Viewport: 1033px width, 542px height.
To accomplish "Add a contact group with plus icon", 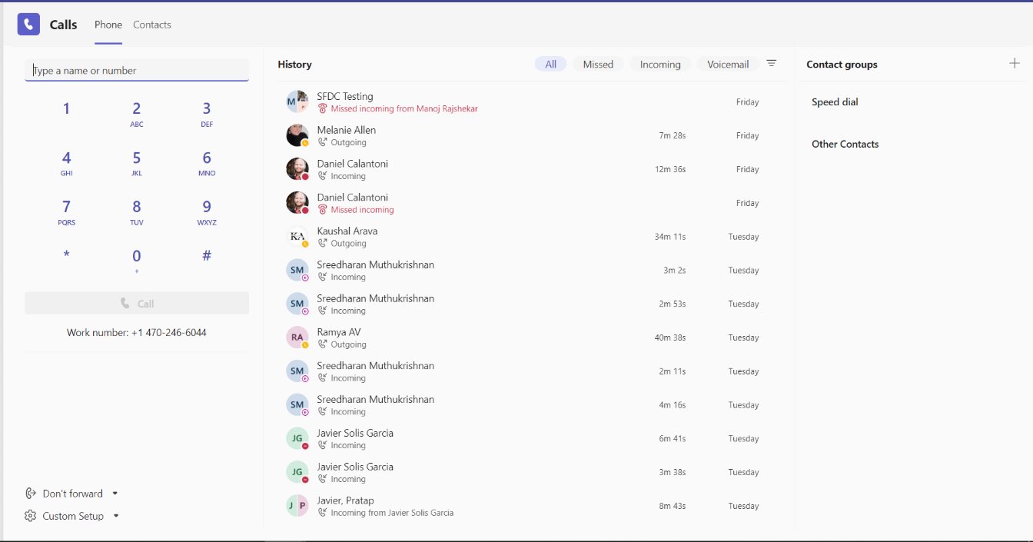I will (1015, 64).
